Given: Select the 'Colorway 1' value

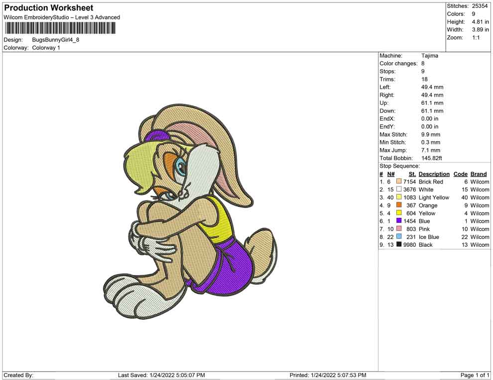Looking at the screenshot, I should (x=46, y=48).
